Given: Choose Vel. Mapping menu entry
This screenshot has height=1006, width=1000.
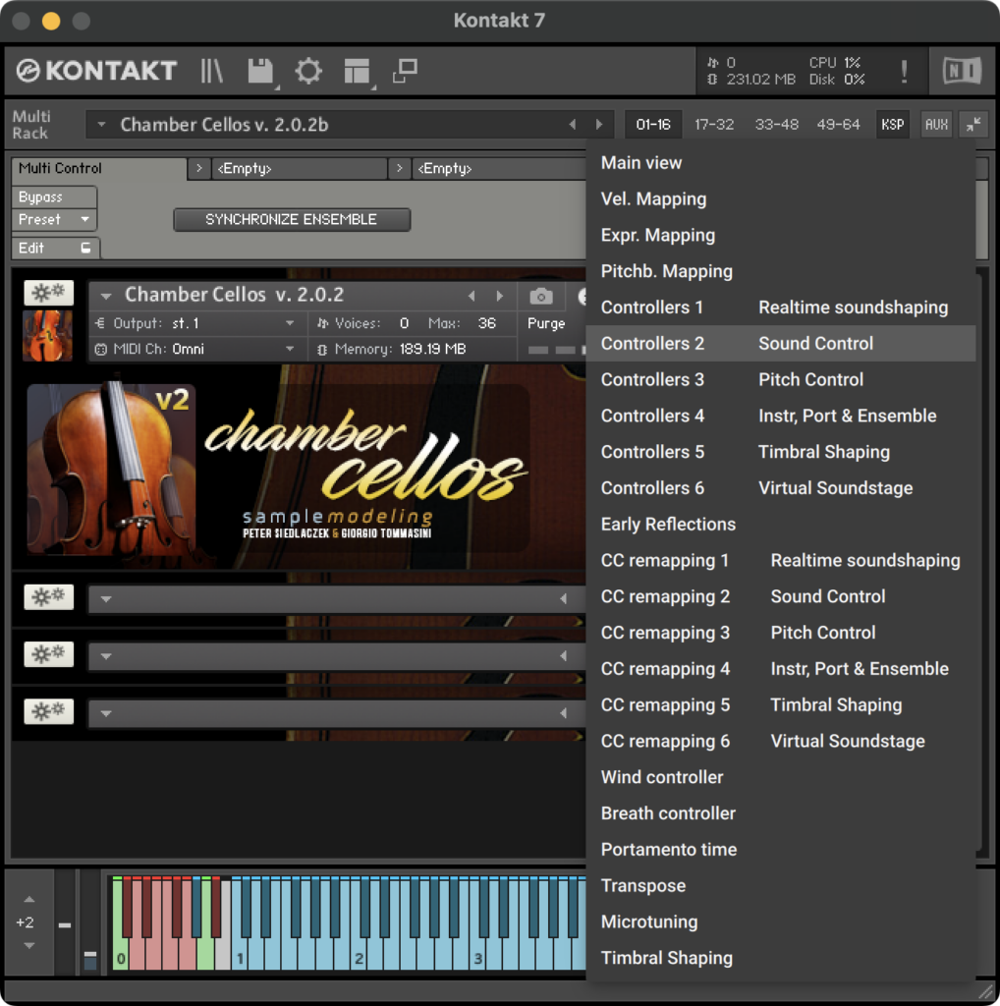Looking at the screenshot, I should click(781, 198).
